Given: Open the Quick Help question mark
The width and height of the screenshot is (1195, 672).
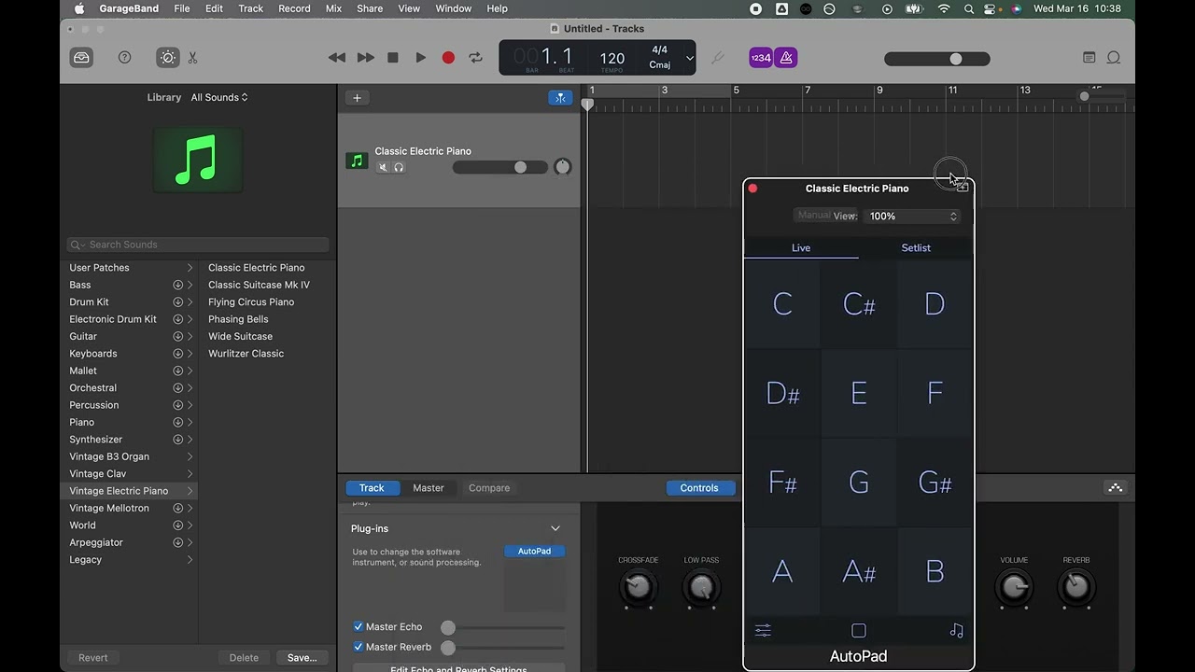Looking at the screenshot, I should [x=124, y=58].
